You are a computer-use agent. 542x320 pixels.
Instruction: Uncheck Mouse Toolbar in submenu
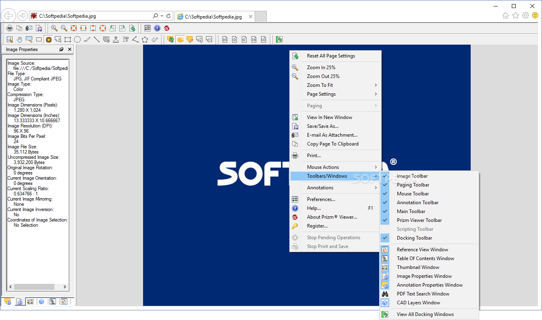tap(429, 194)
